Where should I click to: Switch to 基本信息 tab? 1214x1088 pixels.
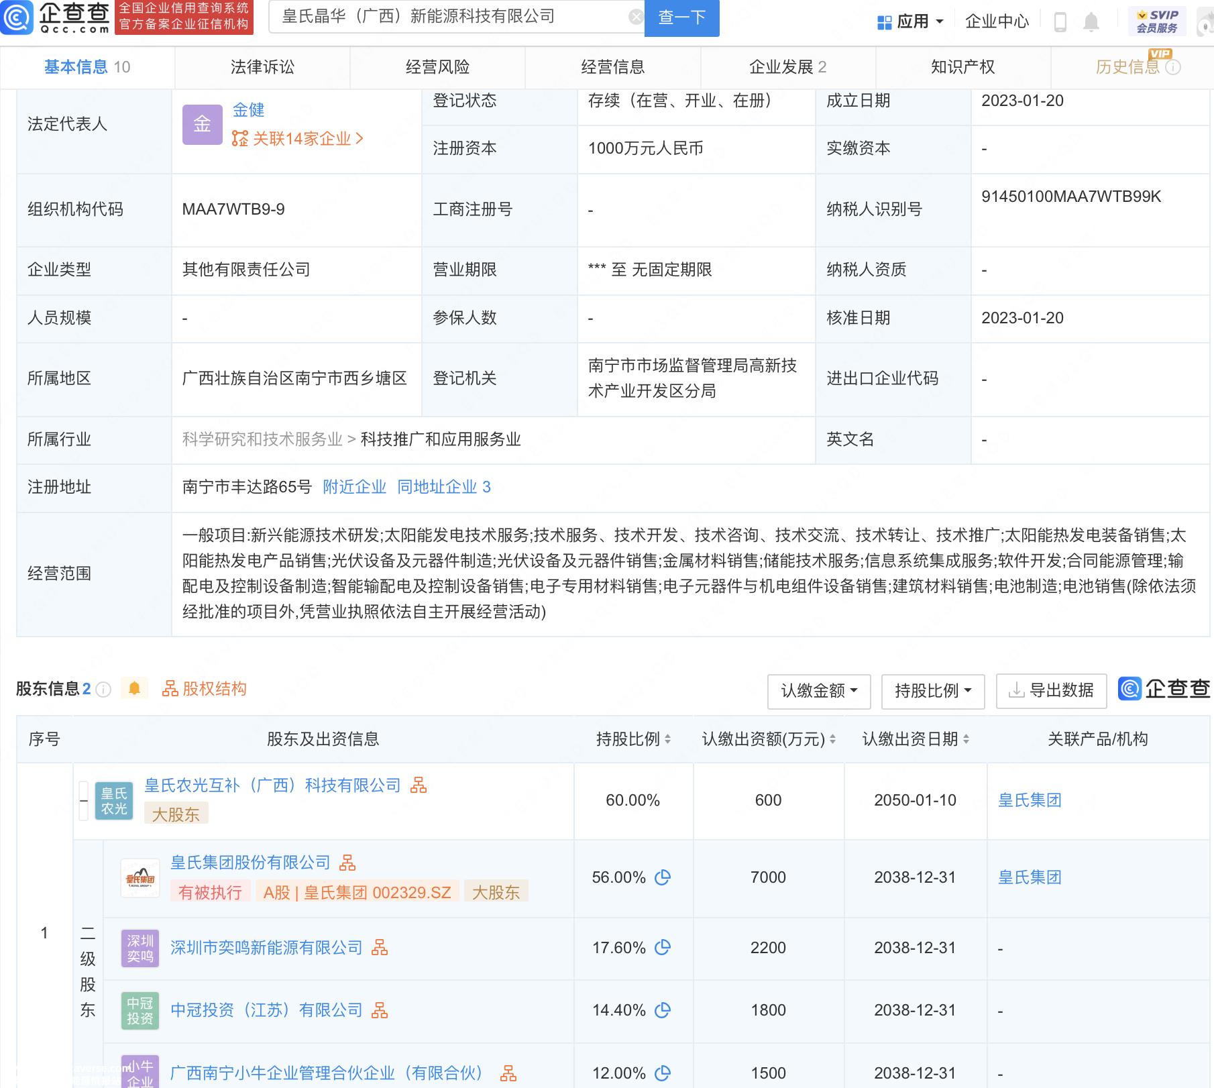87,67
